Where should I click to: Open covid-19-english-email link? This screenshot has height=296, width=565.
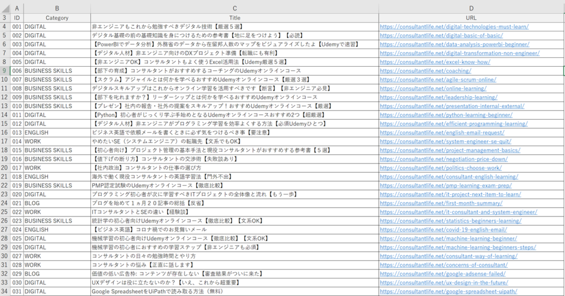[443, 230]
